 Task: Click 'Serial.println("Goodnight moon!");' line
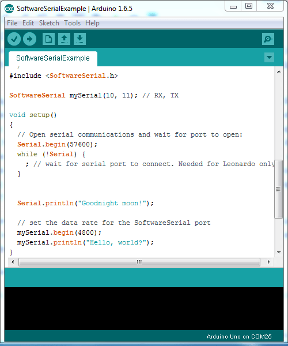(x=85, y=203)
